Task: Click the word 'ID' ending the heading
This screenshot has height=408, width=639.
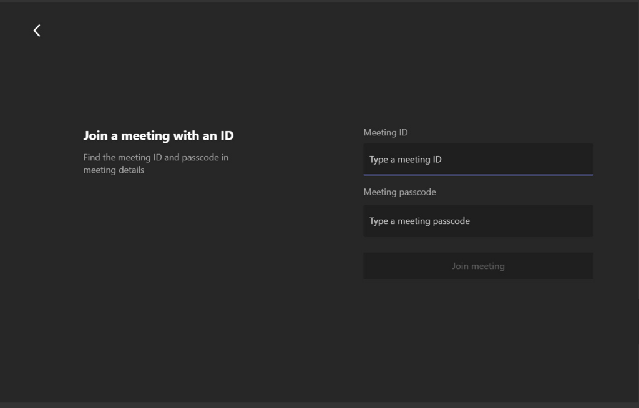Action: pos(227,135)
